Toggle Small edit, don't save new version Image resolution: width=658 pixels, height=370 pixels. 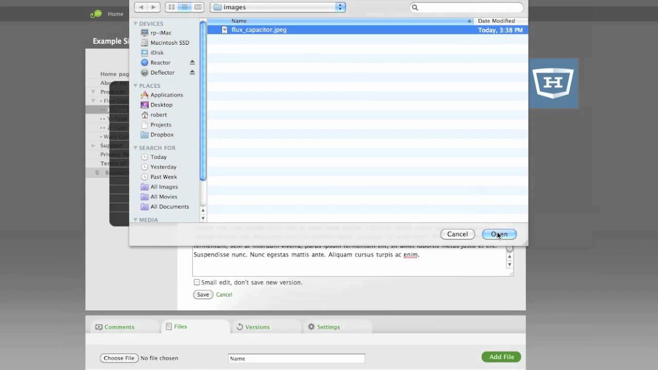(x=196, y=282)
